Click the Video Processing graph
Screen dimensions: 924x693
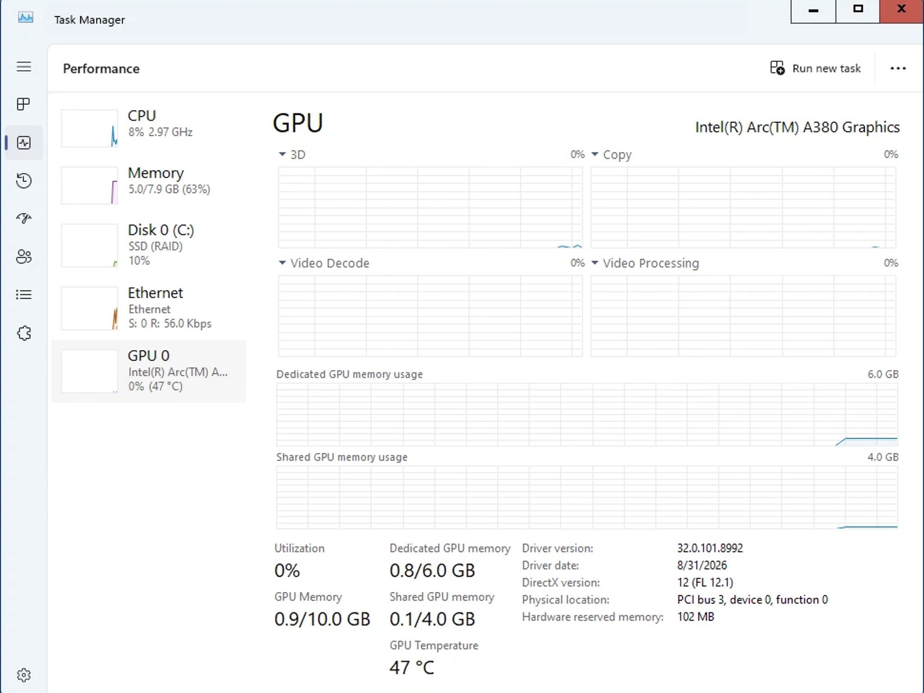[743, 316]
